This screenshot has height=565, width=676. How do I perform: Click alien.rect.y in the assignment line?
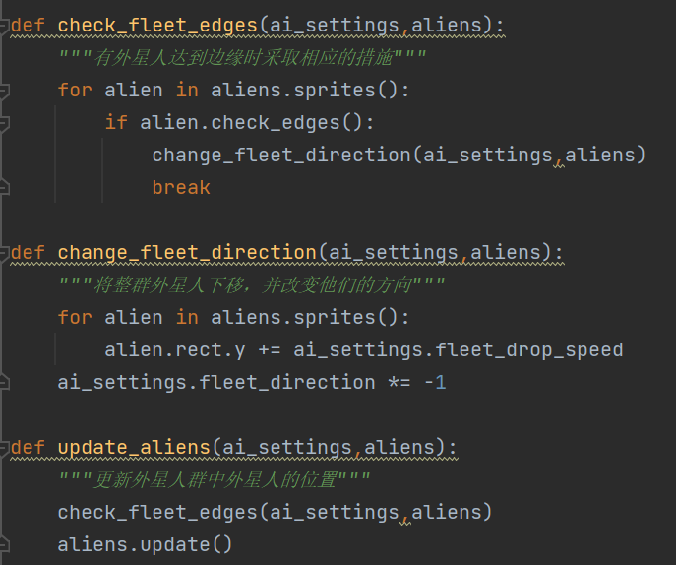coord(174,350)
